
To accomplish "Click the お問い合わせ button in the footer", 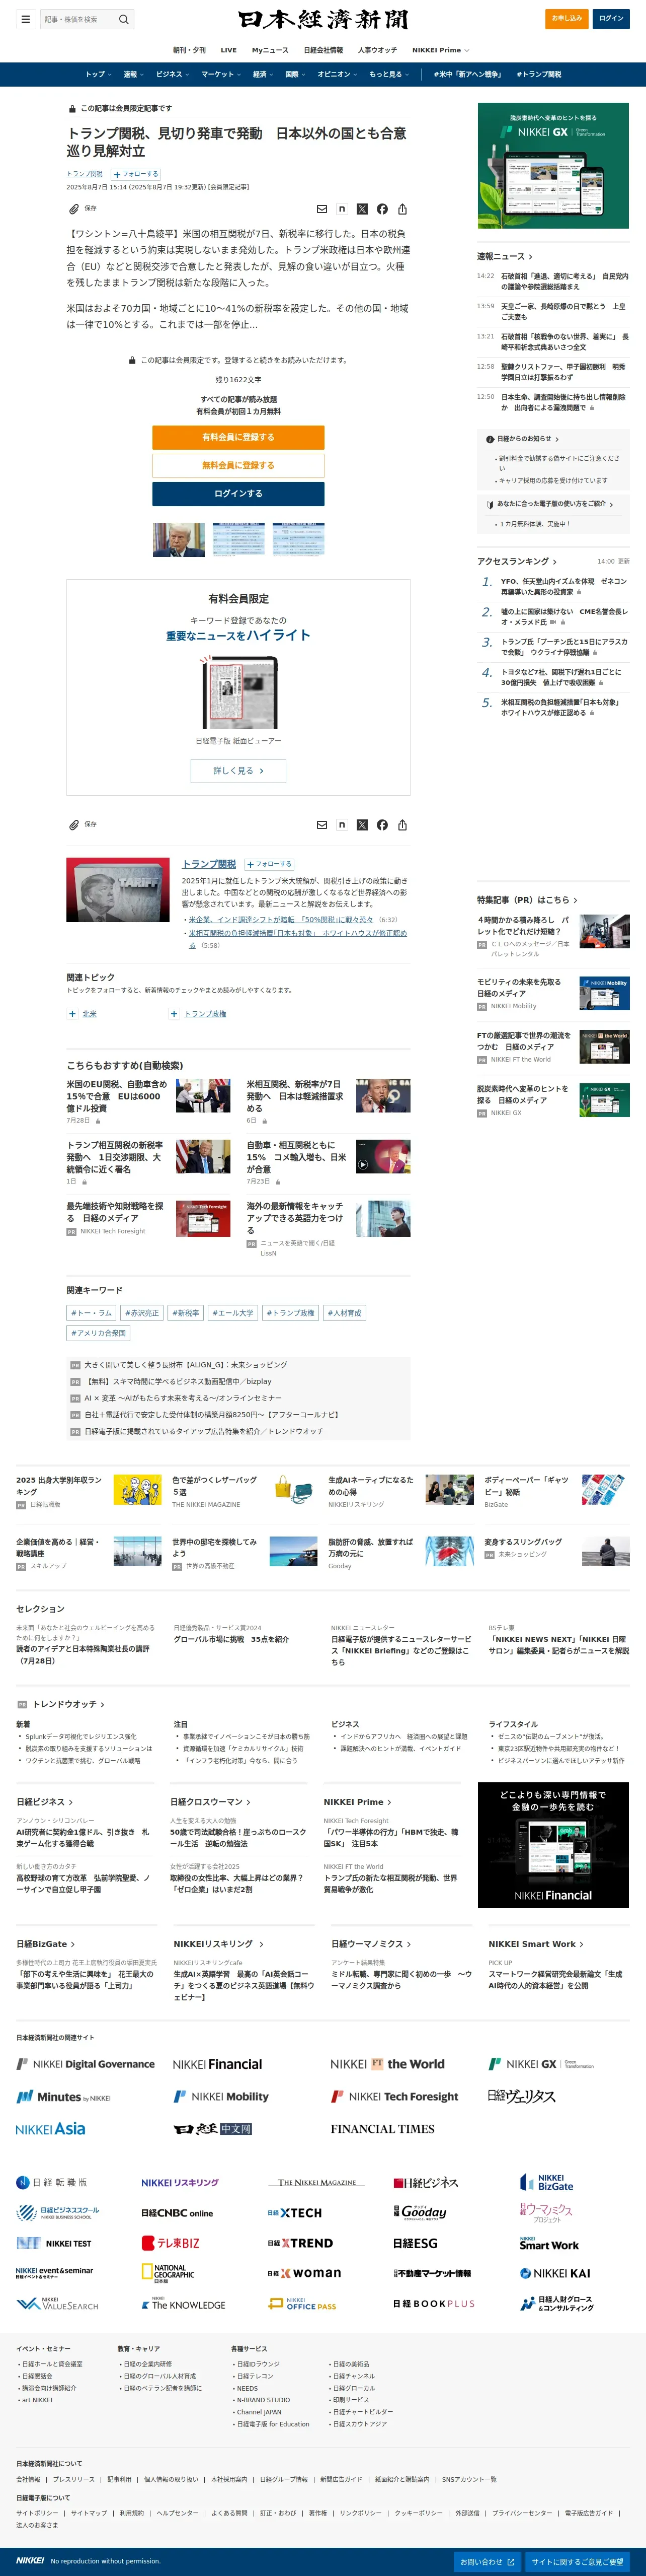I will (487, 2561).
